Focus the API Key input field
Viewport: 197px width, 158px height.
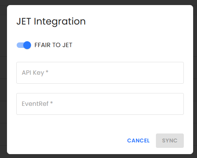(100, 73)
